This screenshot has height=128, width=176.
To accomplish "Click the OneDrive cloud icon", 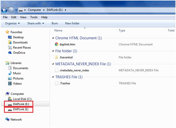I will (10, 53).
